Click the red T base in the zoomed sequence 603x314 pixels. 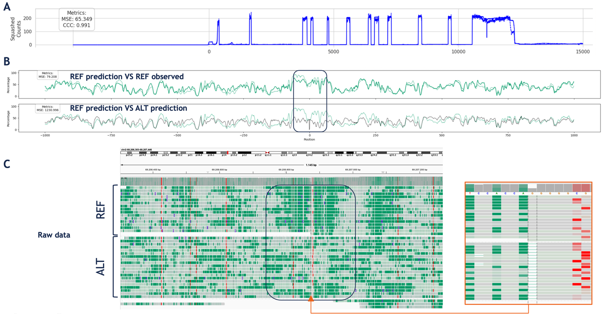click(470, 193)
